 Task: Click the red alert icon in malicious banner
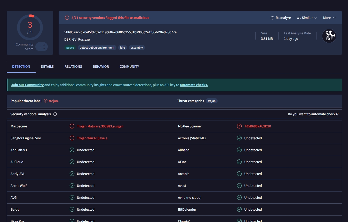click(67, 18)
